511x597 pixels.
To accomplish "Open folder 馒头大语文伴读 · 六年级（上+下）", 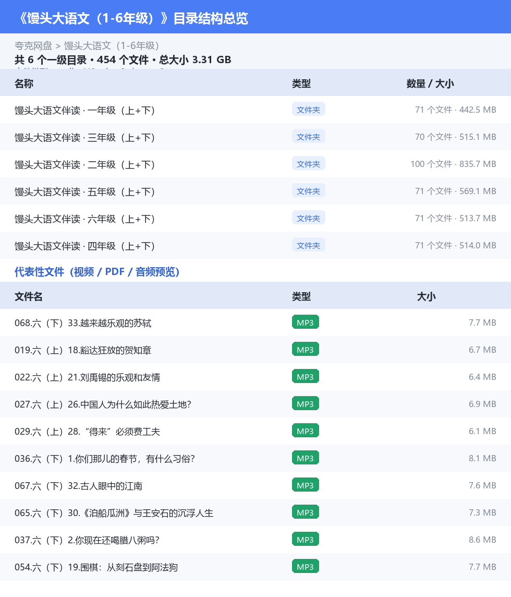I will (x=84, y=219).
